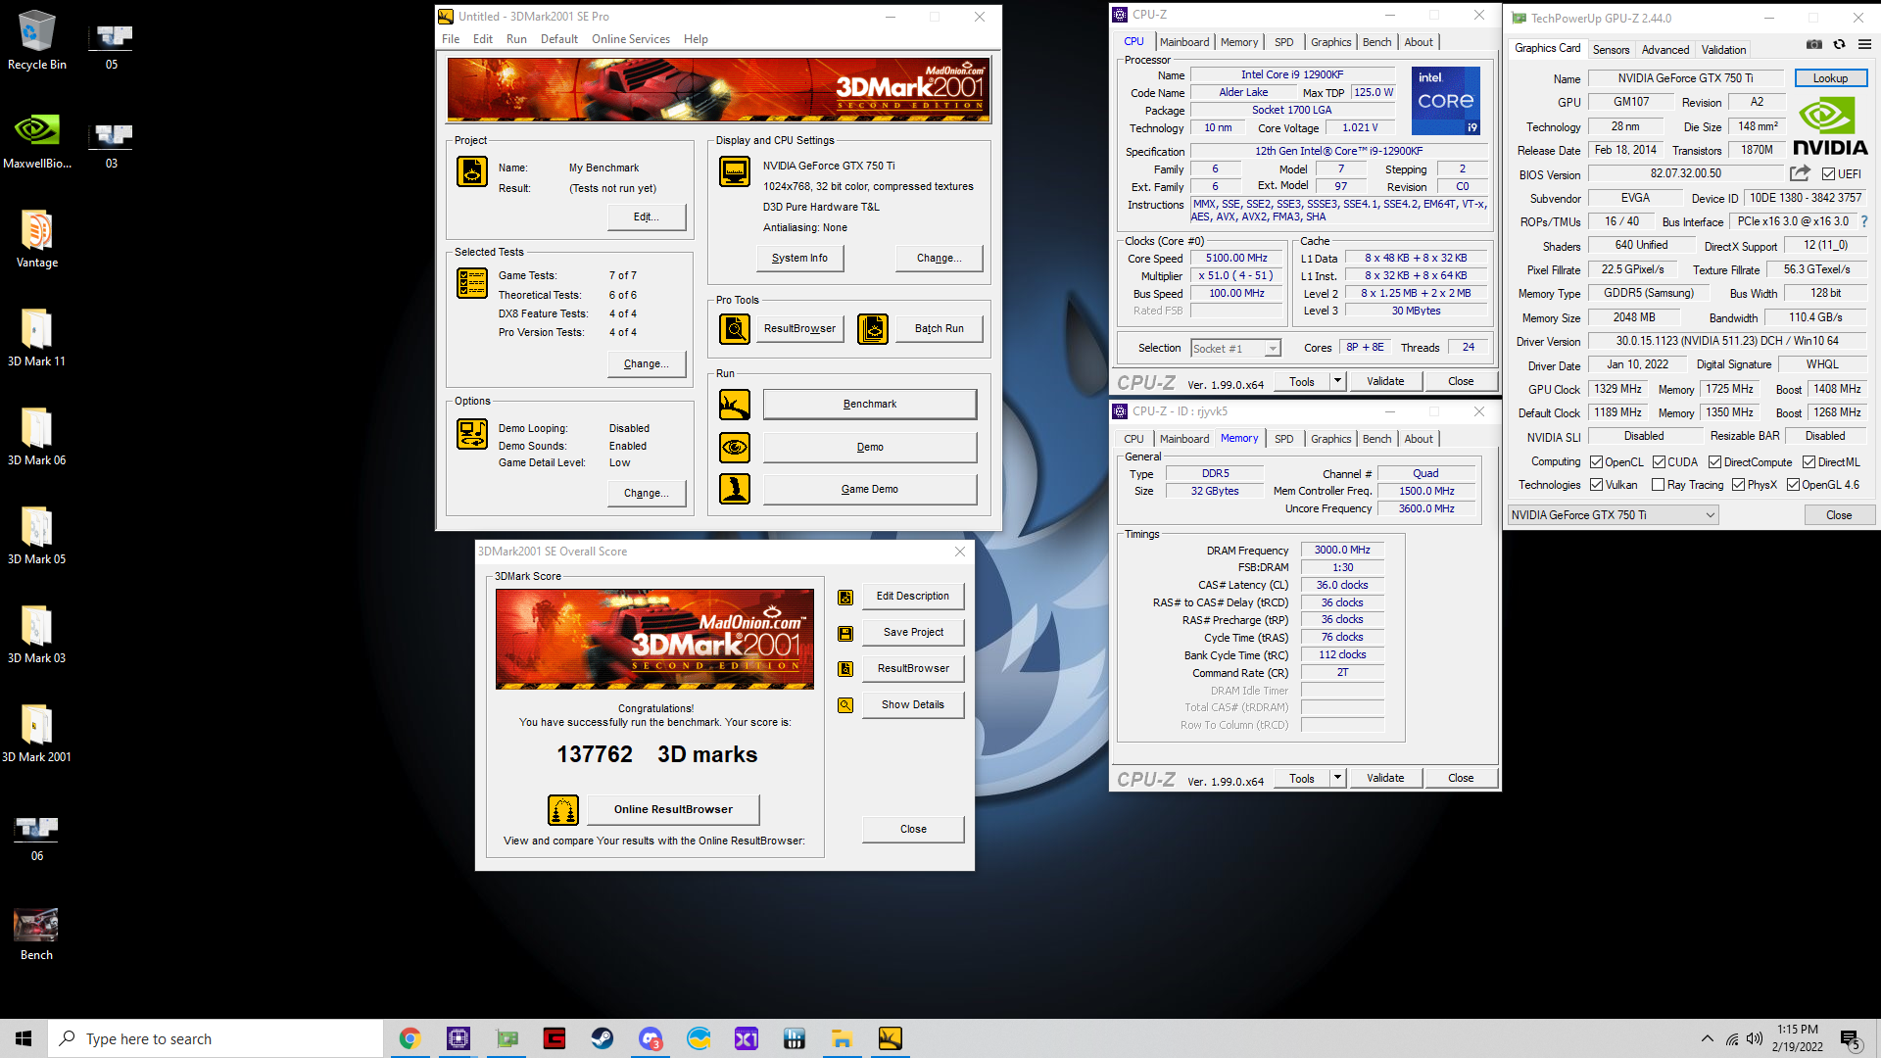Click the Demo eye icon
1881x1058 pixels.
(735, 448)
